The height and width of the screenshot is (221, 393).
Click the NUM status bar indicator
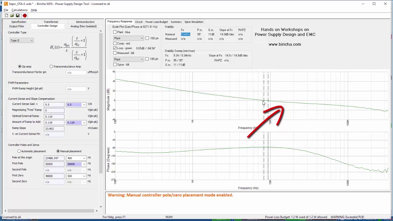click(169, 217)
